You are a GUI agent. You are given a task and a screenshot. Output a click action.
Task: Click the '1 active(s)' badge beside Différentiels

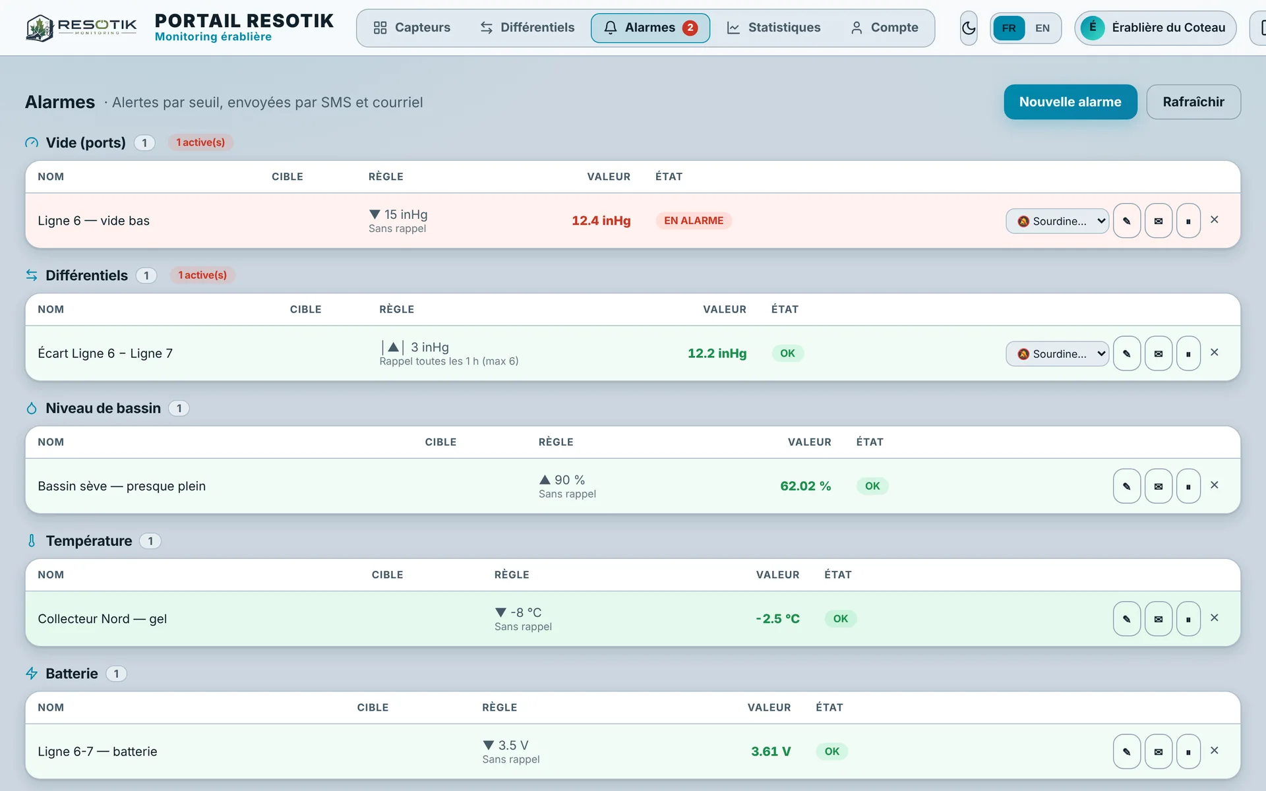pos(202,275)
